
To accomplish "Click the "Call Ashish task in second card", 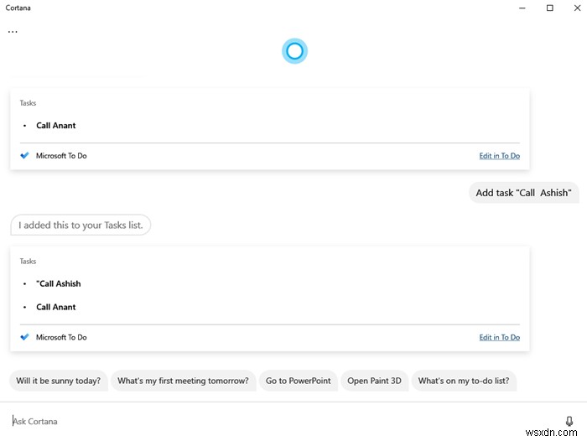I will tap(59, 283).
